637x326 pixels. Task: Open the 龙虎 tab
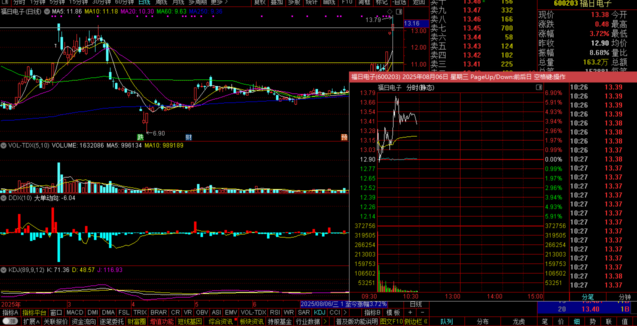coord(519,321)
